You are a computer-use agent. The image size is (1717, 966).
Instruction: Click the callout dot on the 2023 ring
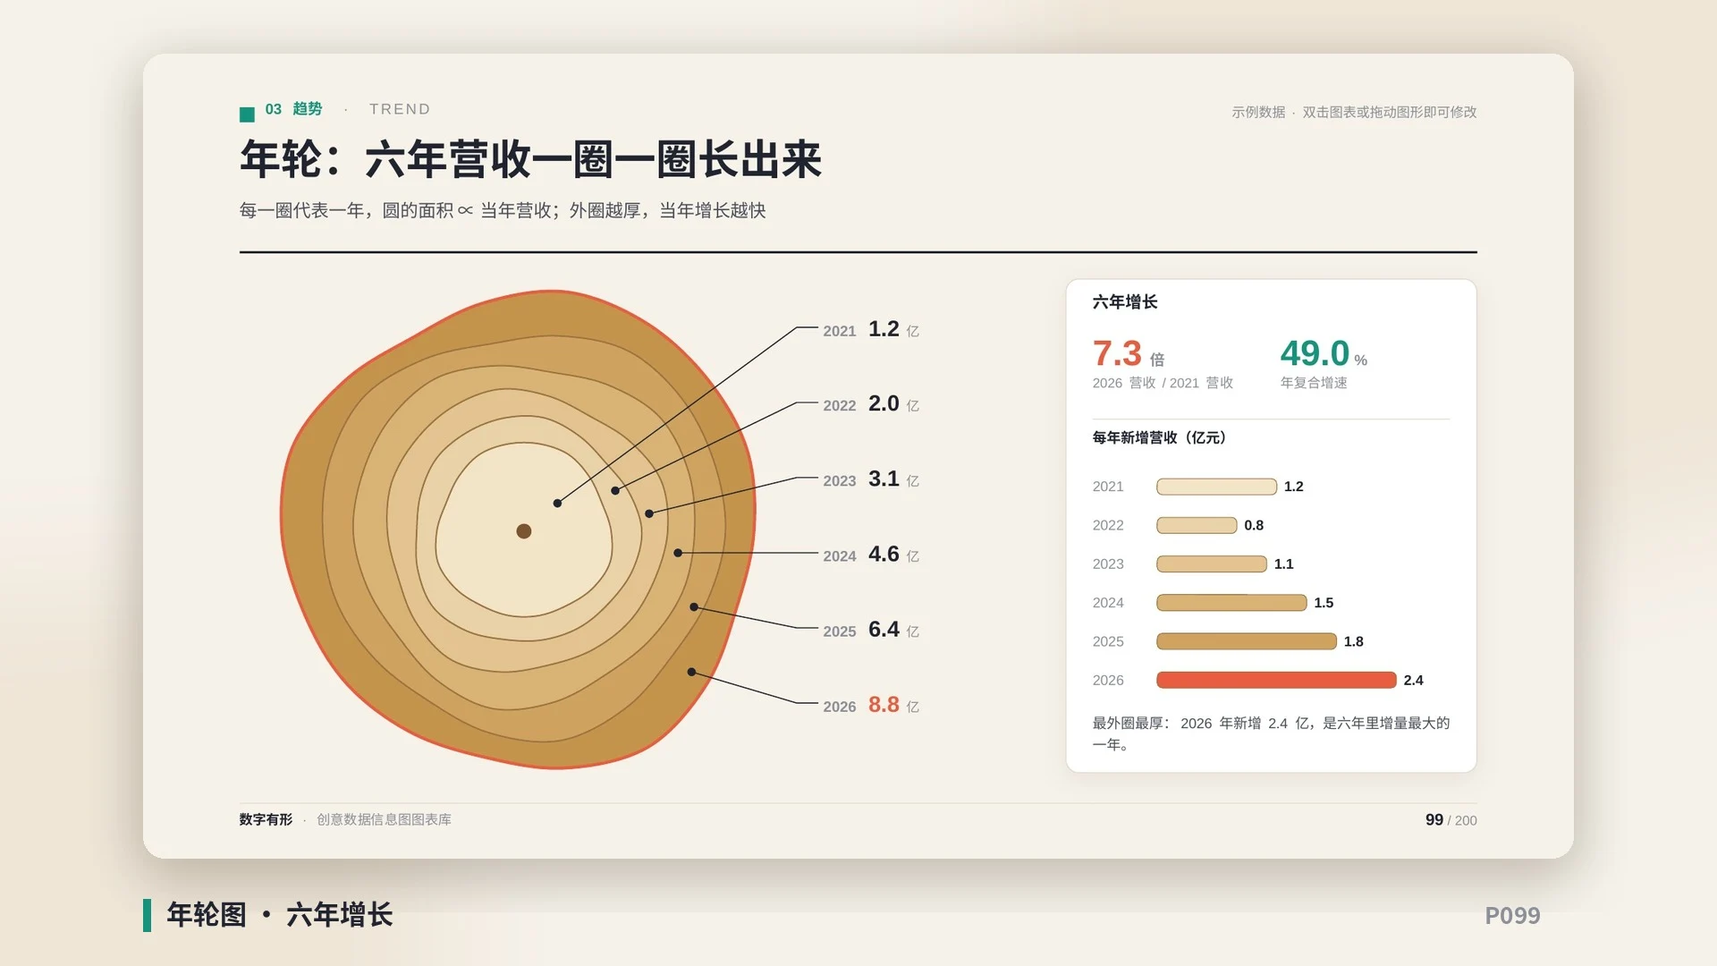point(649,513)
